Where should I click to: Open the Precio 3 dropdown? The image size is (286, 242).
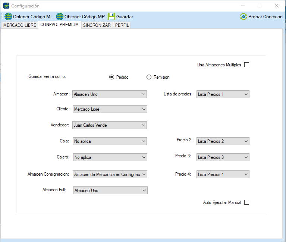(x=223, y=157)
